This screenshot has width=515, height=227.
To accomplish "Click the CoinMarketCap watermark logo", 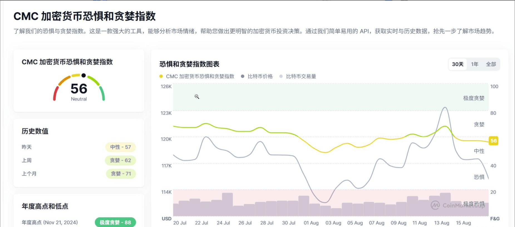I will click(x=435, y=205).
